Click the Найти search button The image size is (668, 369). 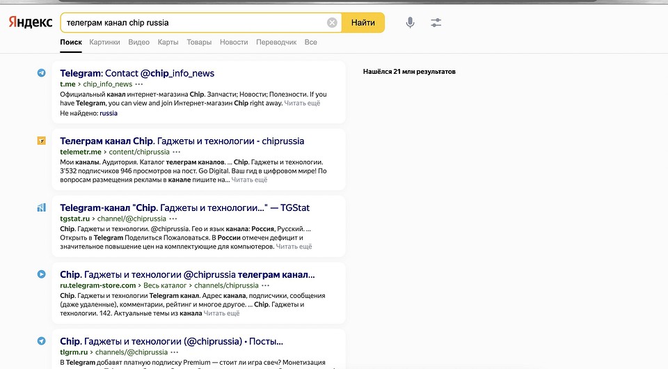(x=363, y=22)
